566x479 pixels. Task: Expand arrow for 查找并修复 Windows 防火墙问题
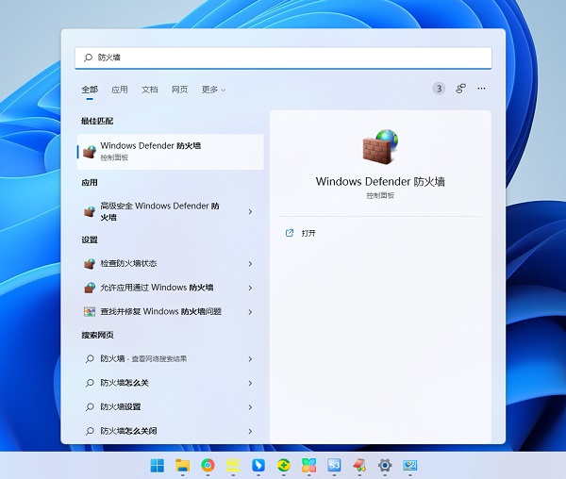click(250, 312)
